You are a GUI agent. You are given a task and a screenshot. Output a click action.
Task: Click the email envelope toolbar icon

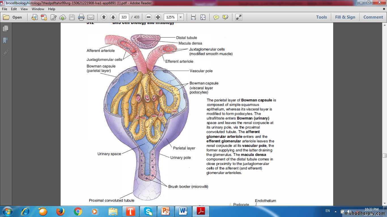pos(91,17)
